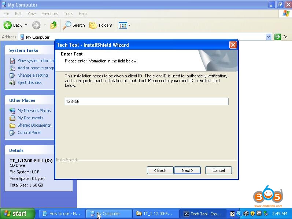This screenshot has width=292, height=219.
Task: Click the TT_1.12.00-FULL (D:) details text
Action: 31,161
